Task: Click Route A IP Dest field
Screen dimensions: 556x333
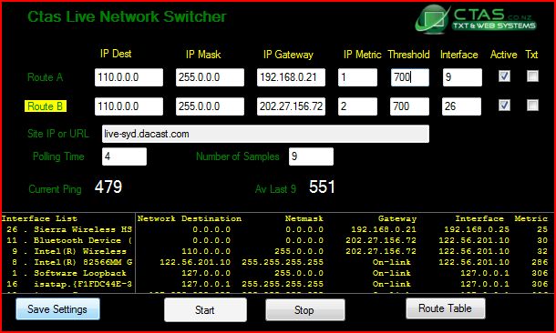Action: (x=129, y=77)
